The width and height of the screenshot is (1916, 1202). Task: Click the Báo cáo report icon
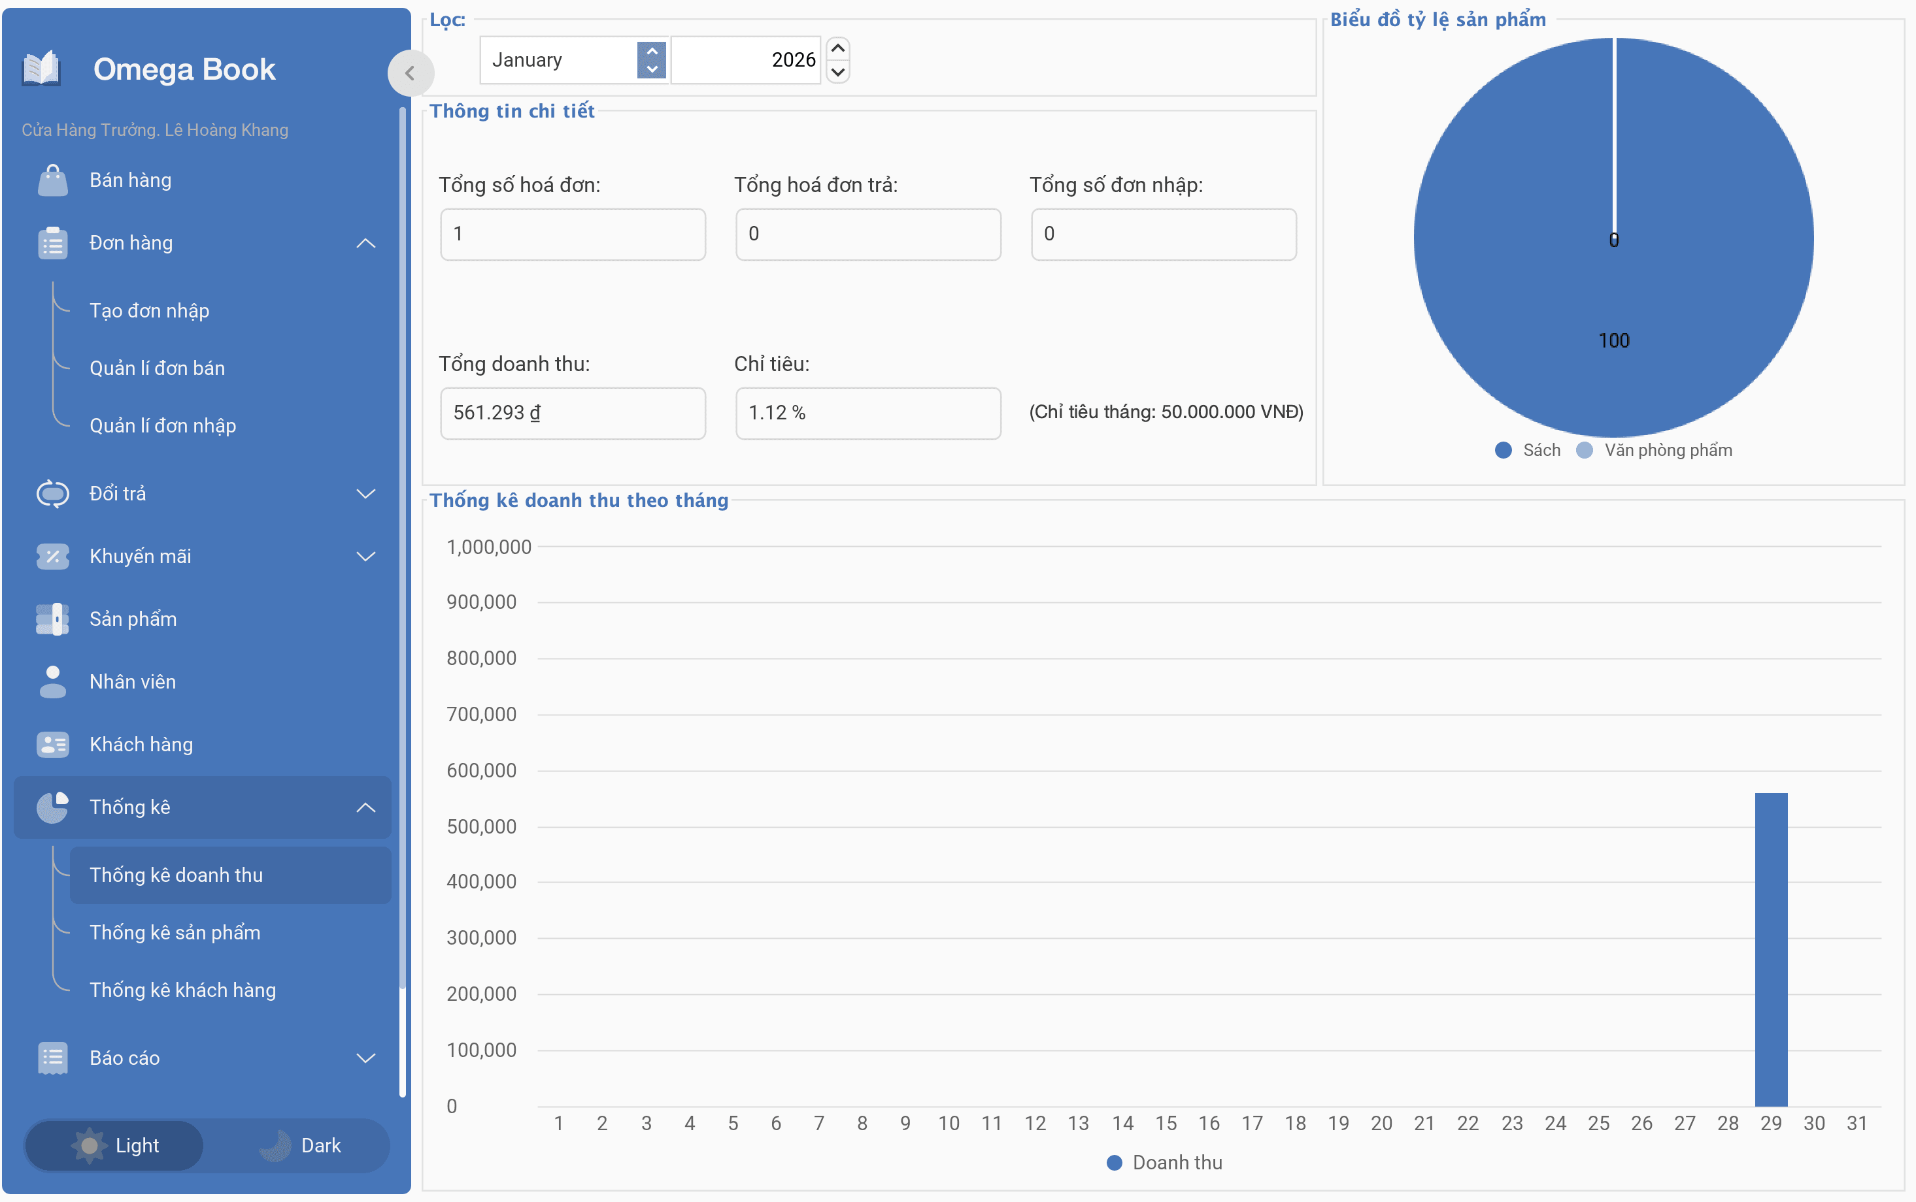pyautogui.click(x=52, y=1058)
